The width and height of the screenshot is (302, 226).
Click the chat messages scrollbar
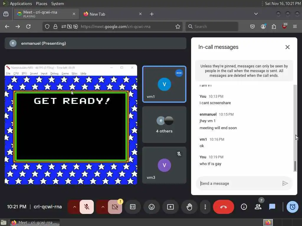pos(295,167)
